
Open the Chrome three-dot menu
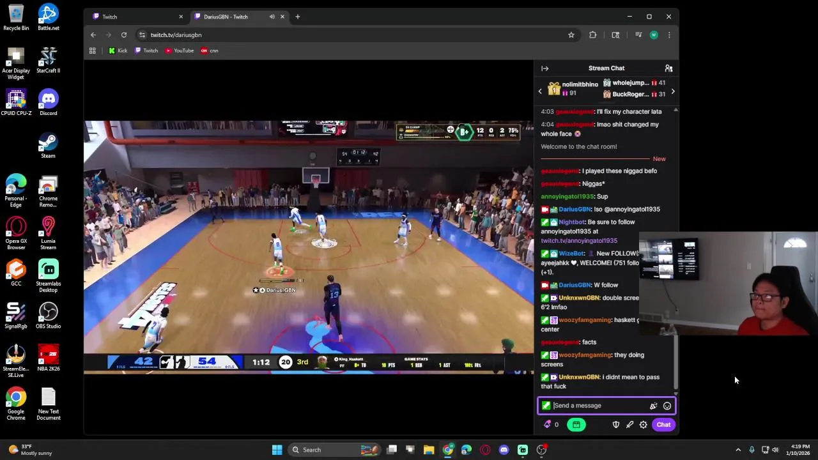669,35
